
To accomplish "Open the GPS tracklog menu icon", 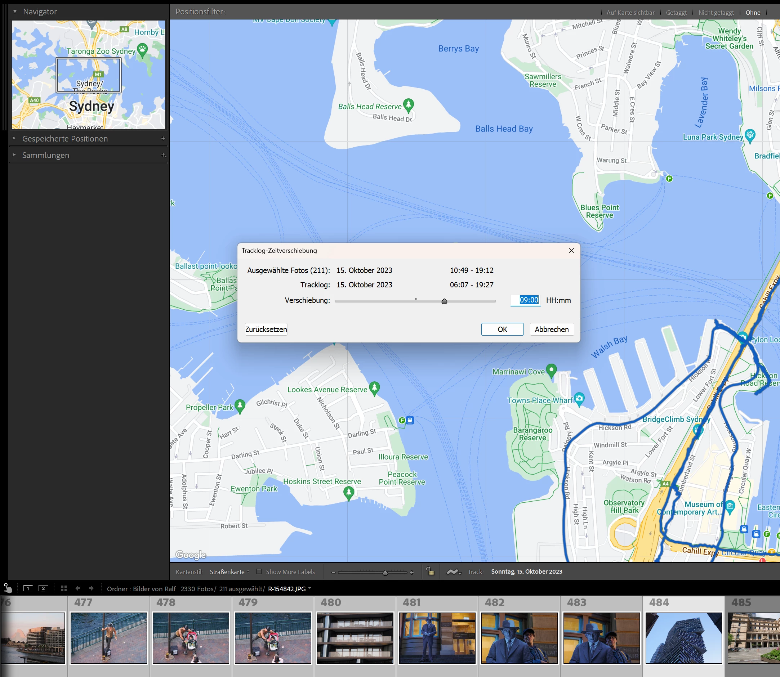I will coord(454,572).
